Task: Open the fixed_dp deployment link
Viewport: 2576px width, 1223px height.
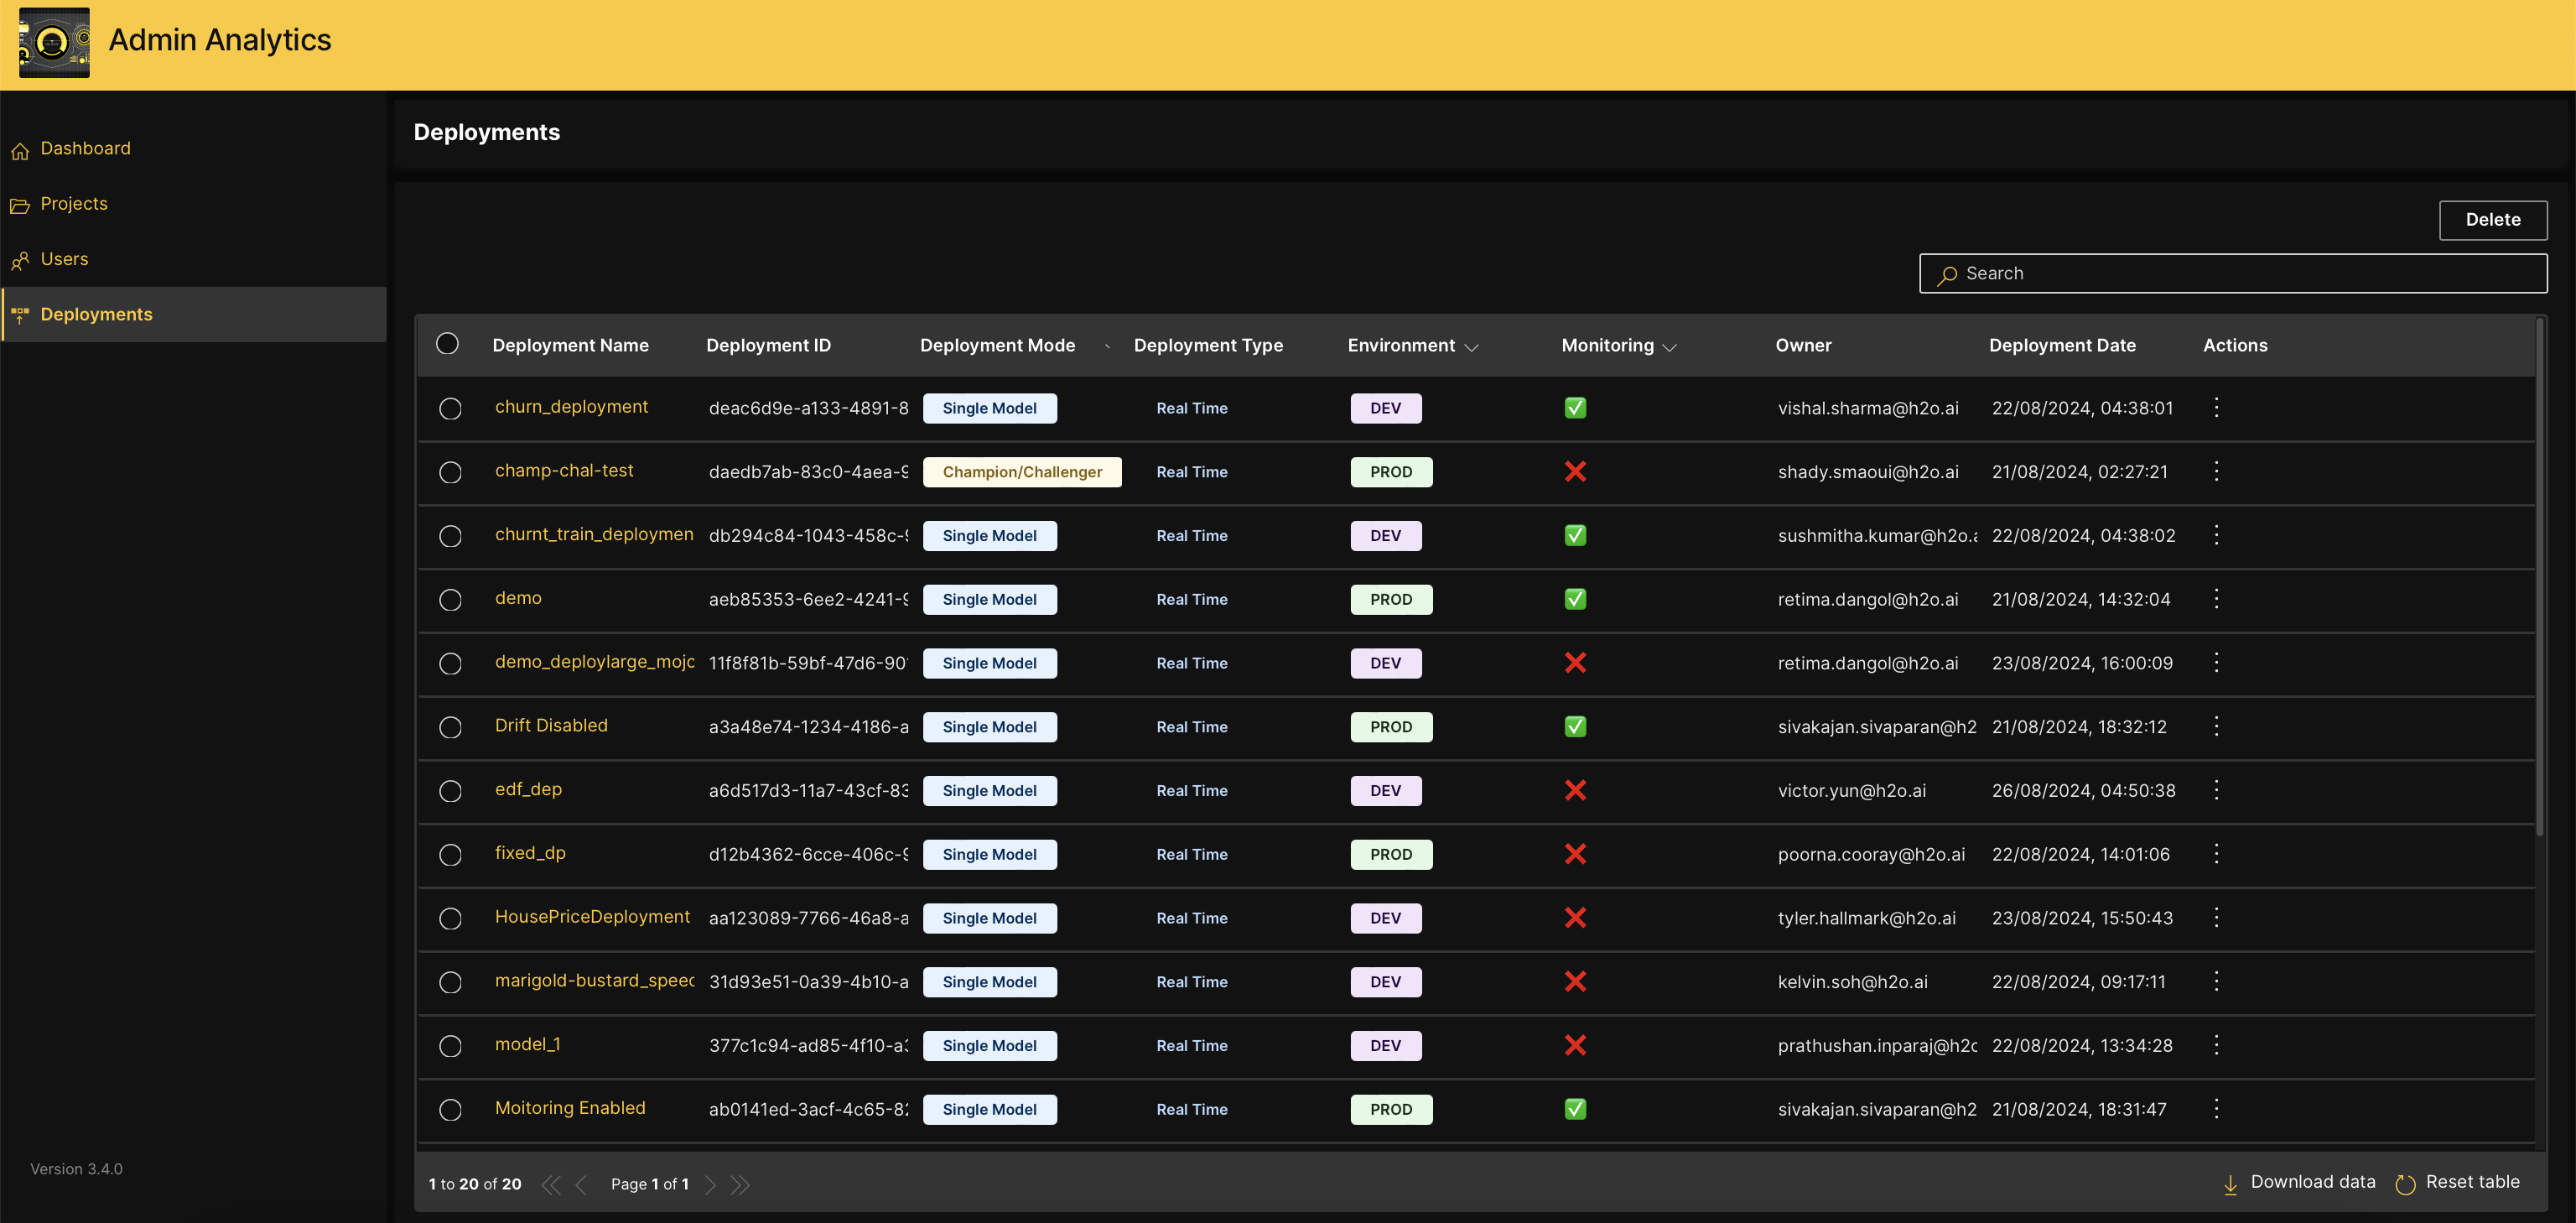Action: pyautogui.click(x=530, y=852)
